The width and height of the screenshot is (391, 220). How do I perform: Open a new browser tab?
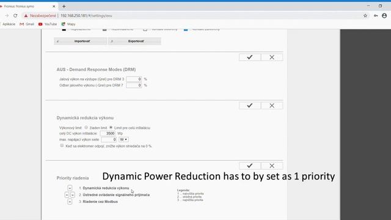(64, 6)
